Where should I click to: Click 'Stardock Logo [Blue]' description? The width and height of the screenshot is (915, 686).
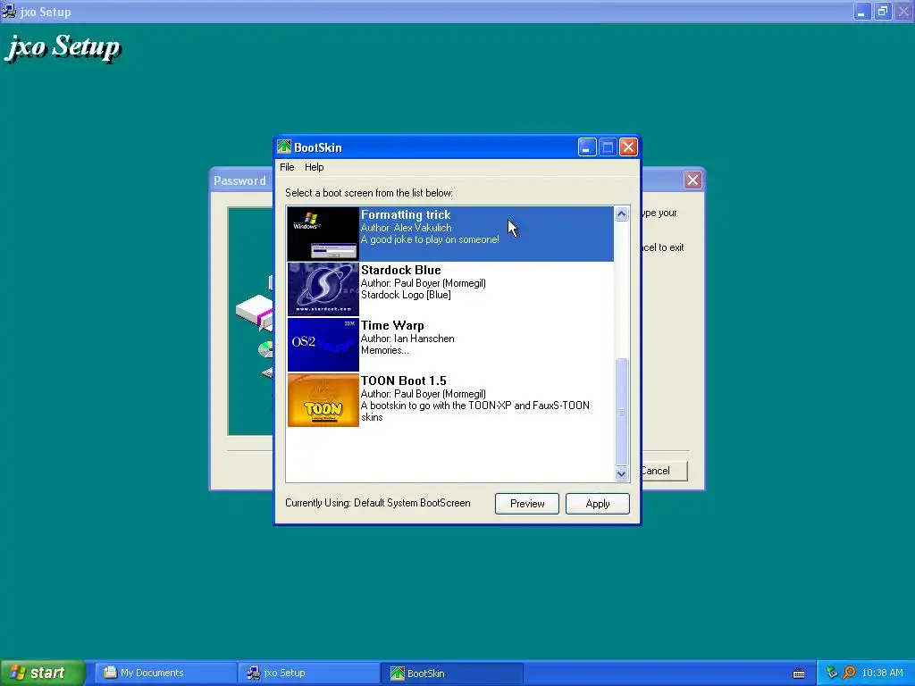pos(406,295)
